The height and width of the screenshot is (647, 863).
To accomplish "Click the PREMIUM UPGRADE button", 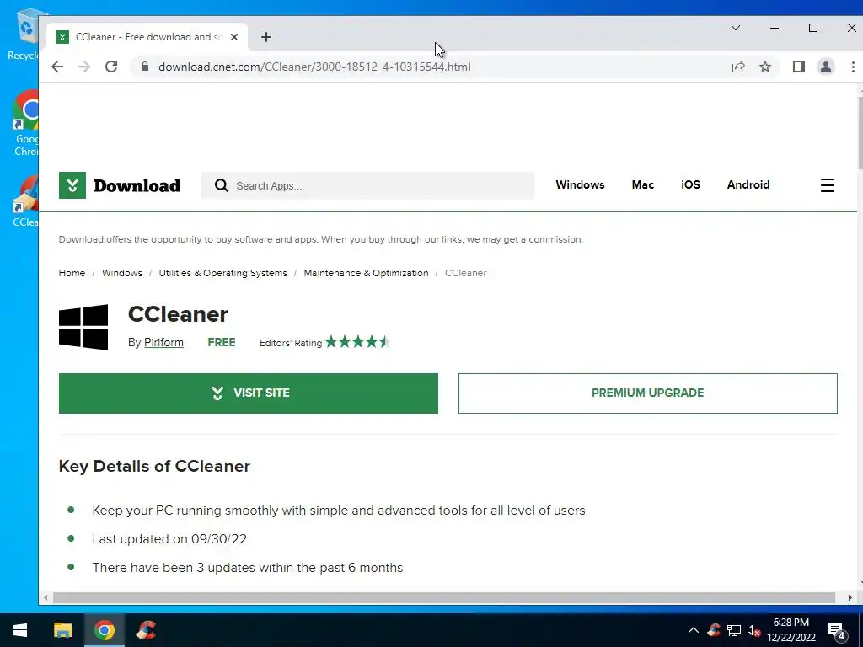I will 648,393.
